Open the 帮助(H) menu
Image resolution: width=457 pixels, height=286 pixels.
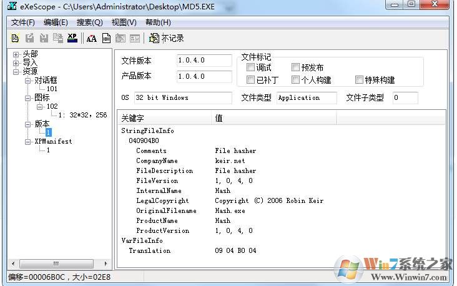(x=158, y=22)
